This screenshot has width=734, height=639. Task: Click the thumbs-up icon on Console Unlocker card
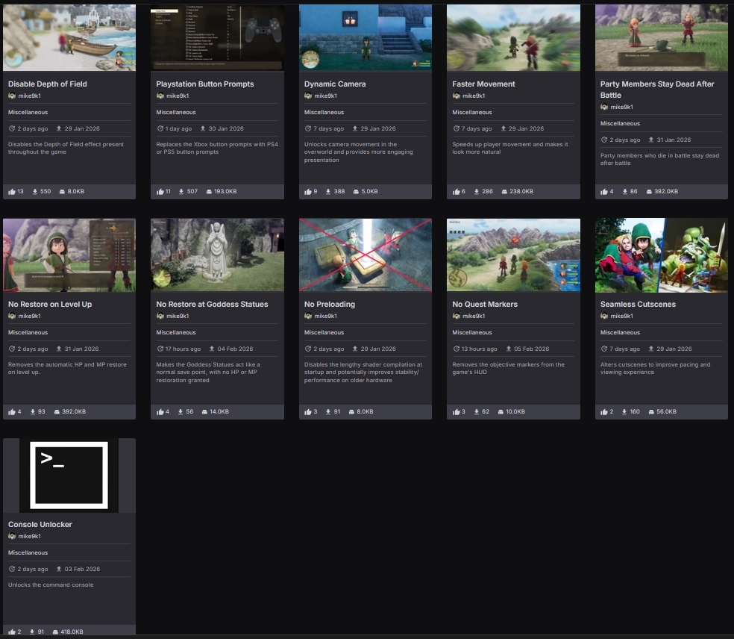coord(12,632)
